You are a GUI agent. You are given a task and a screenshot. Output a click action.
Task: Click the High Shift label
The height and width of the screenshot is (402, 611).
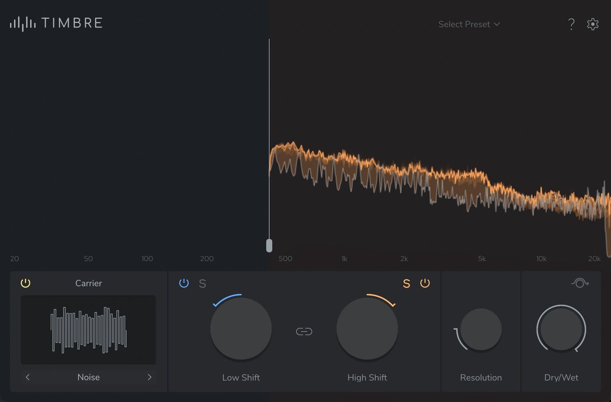pos(367,378)
